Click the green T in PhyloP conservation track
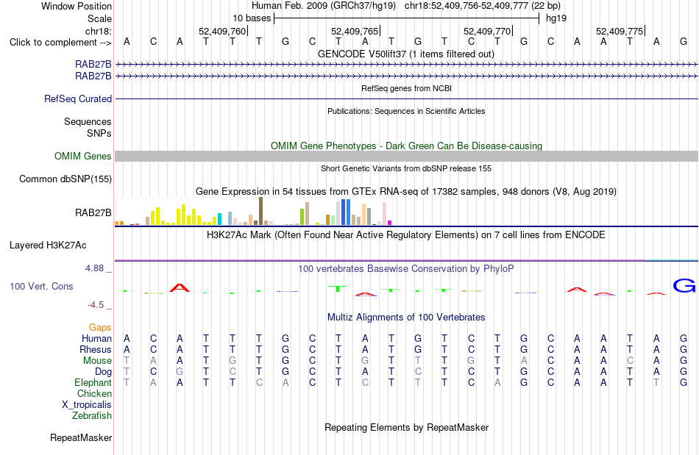 (x=338, y=288)
